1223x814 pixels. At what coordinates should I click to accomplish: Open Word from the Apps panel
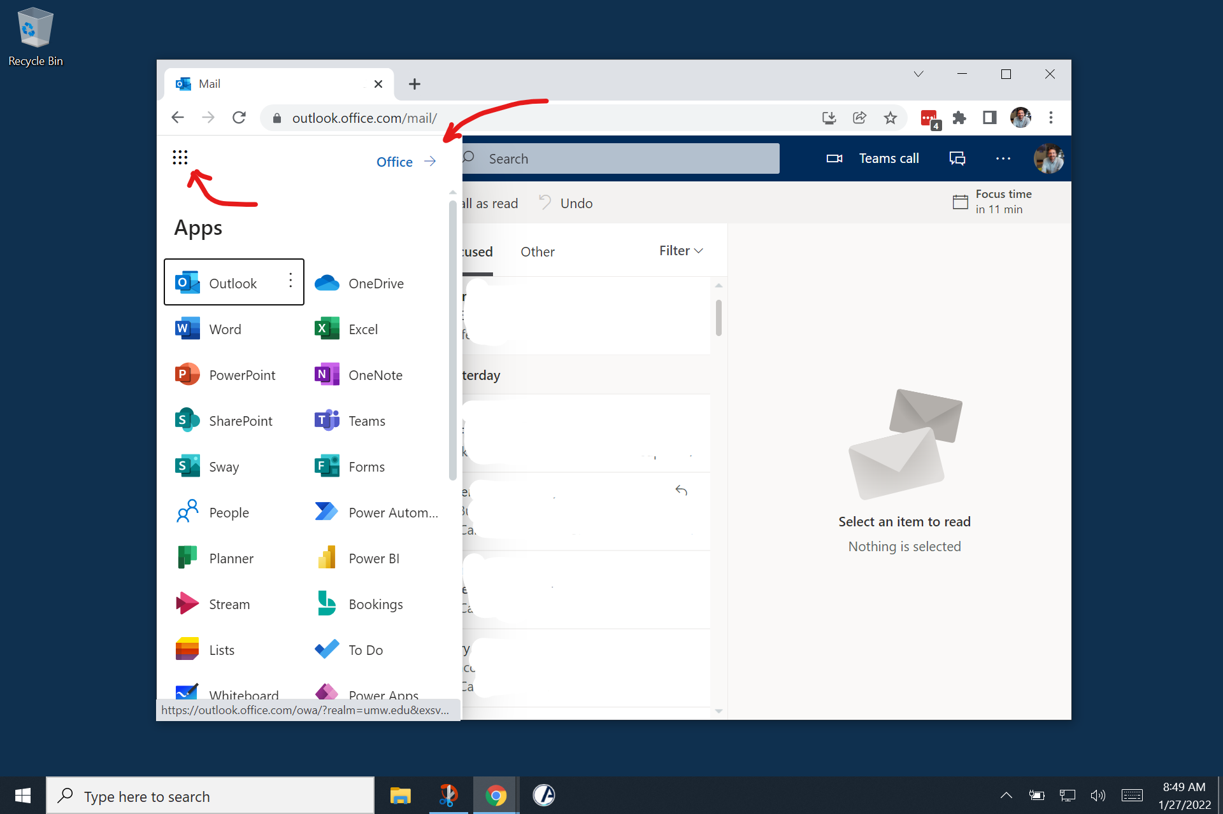tap(208, 329)
